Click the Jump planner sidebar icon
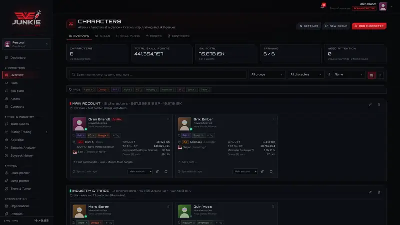Viewport: 400px width, 225px height. coord(6,181)
